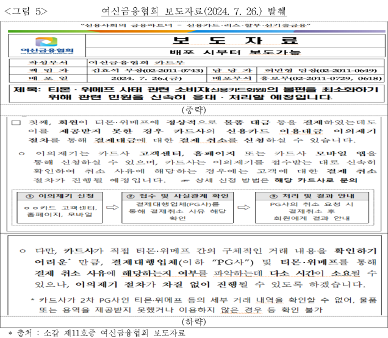Click the text '배포 시부터 보도가능'
The width and height of the screenshot is (388, 338).
235,52
